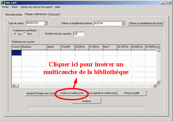Maximize the MAC LAM window

pos(166,3)
